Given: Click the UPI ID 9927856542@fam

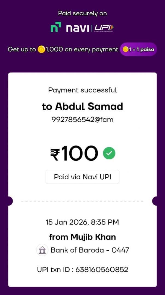Looking at the screenshot, I should click(x=82, y=120).
